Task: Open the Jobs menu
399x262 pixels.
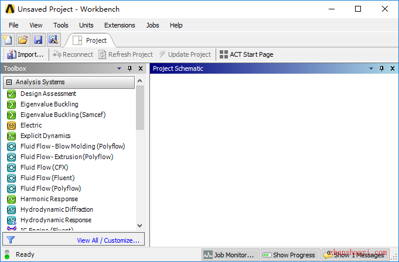Action: [x=153, y=25]
